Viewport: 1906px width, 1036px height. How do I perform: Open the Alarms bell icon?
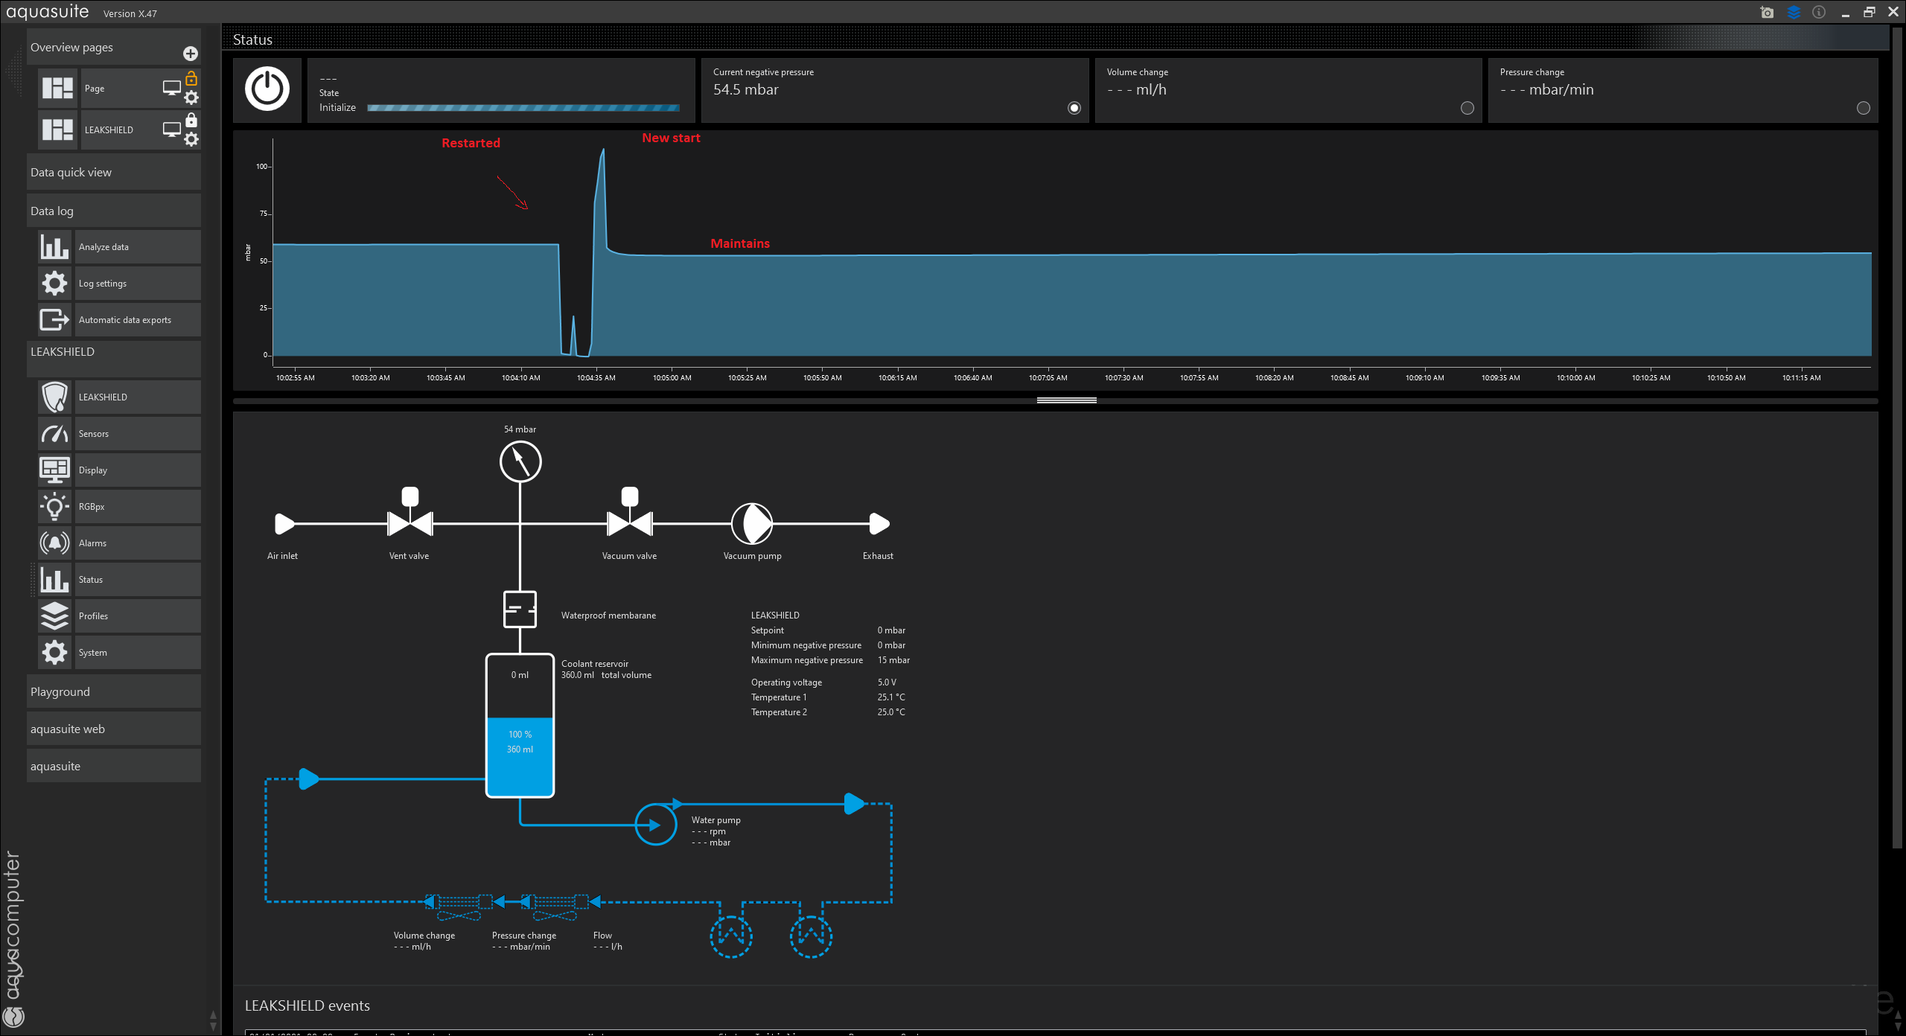[x=55, y=543]
